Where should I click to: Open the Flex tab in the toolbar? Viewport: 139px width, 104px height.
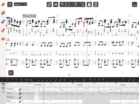click(27, 80)
